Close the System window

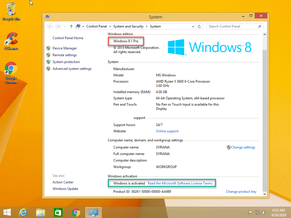pyautogui.click(x=261, y=16)
